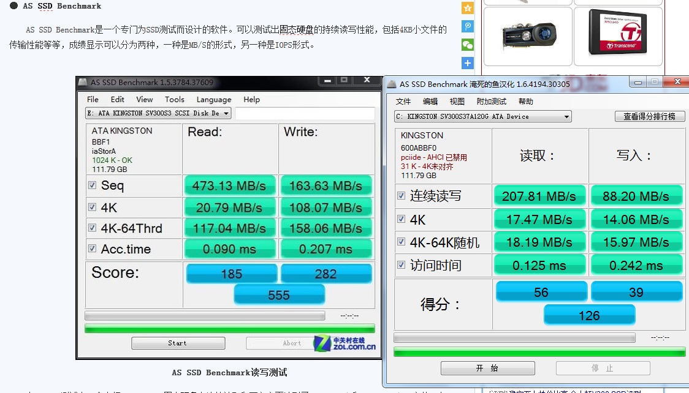Open the C: KINGSTON SV300S37A120G drive dropdown
The height and width of the screenshot is (393, 689).
[483, 116]
